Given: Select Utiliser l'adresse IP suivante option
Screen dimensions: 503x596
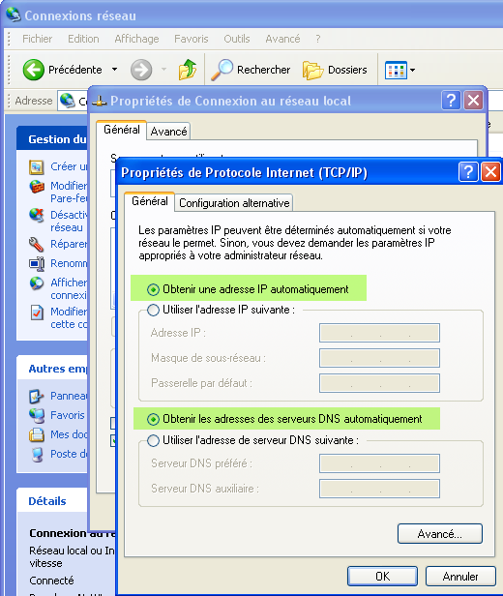Looking at the screenshot, I should click(221, 310).
